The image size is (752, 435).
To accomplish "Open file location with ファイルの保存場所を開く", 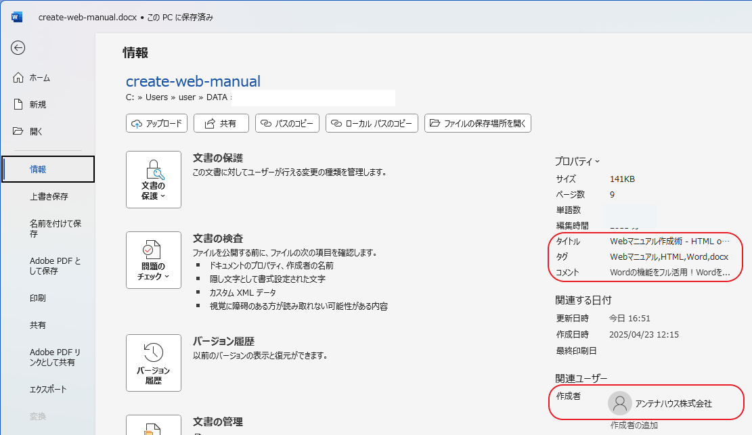I will (x=478, y=123).
